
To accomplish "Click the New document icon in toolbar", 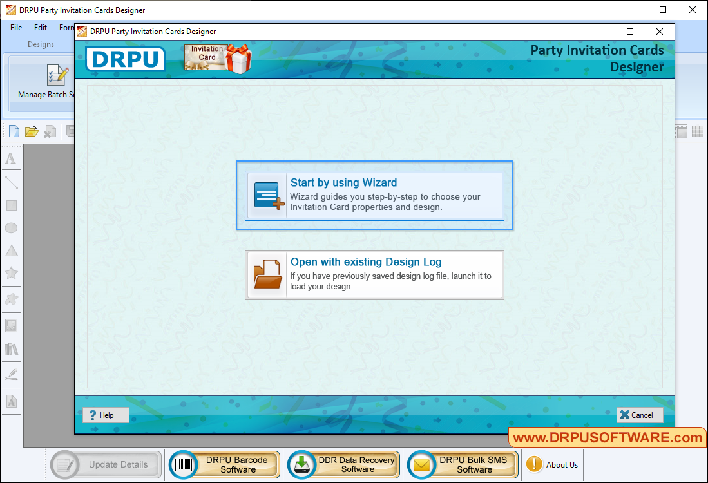I will (x=14, y=131).
